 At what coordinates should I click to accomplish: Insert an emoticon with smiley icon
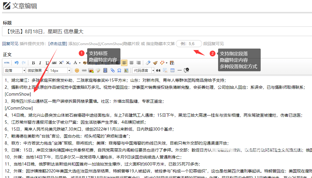(77, 70)
